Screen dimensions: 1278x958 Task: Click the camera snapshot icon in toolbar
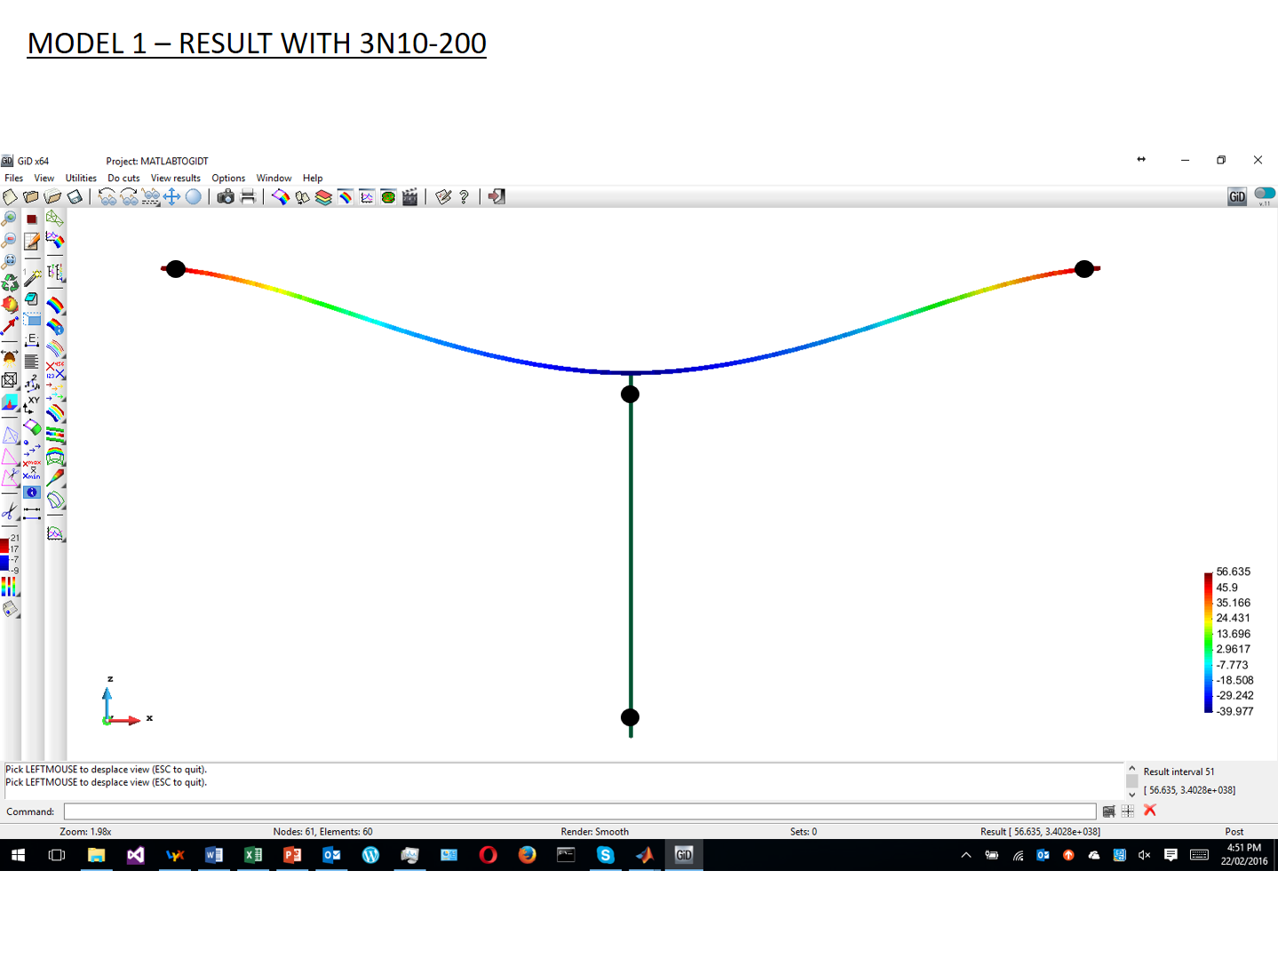pyautogui.click(x=226, y=197)
